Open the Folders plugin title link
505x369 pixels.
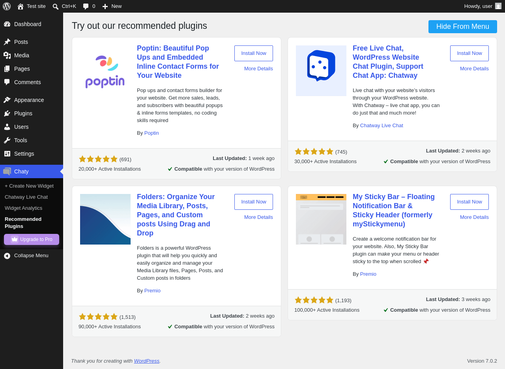tap(176, 215)
